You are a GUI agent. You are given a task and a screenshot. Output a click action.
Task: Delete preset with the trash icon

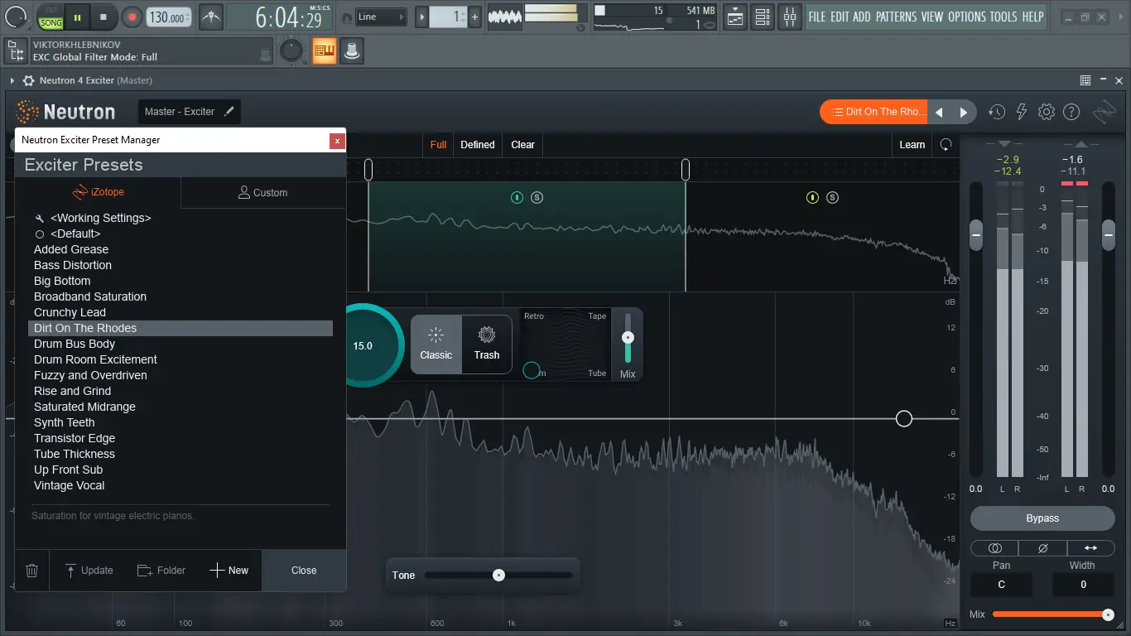[x=31, y=570]
